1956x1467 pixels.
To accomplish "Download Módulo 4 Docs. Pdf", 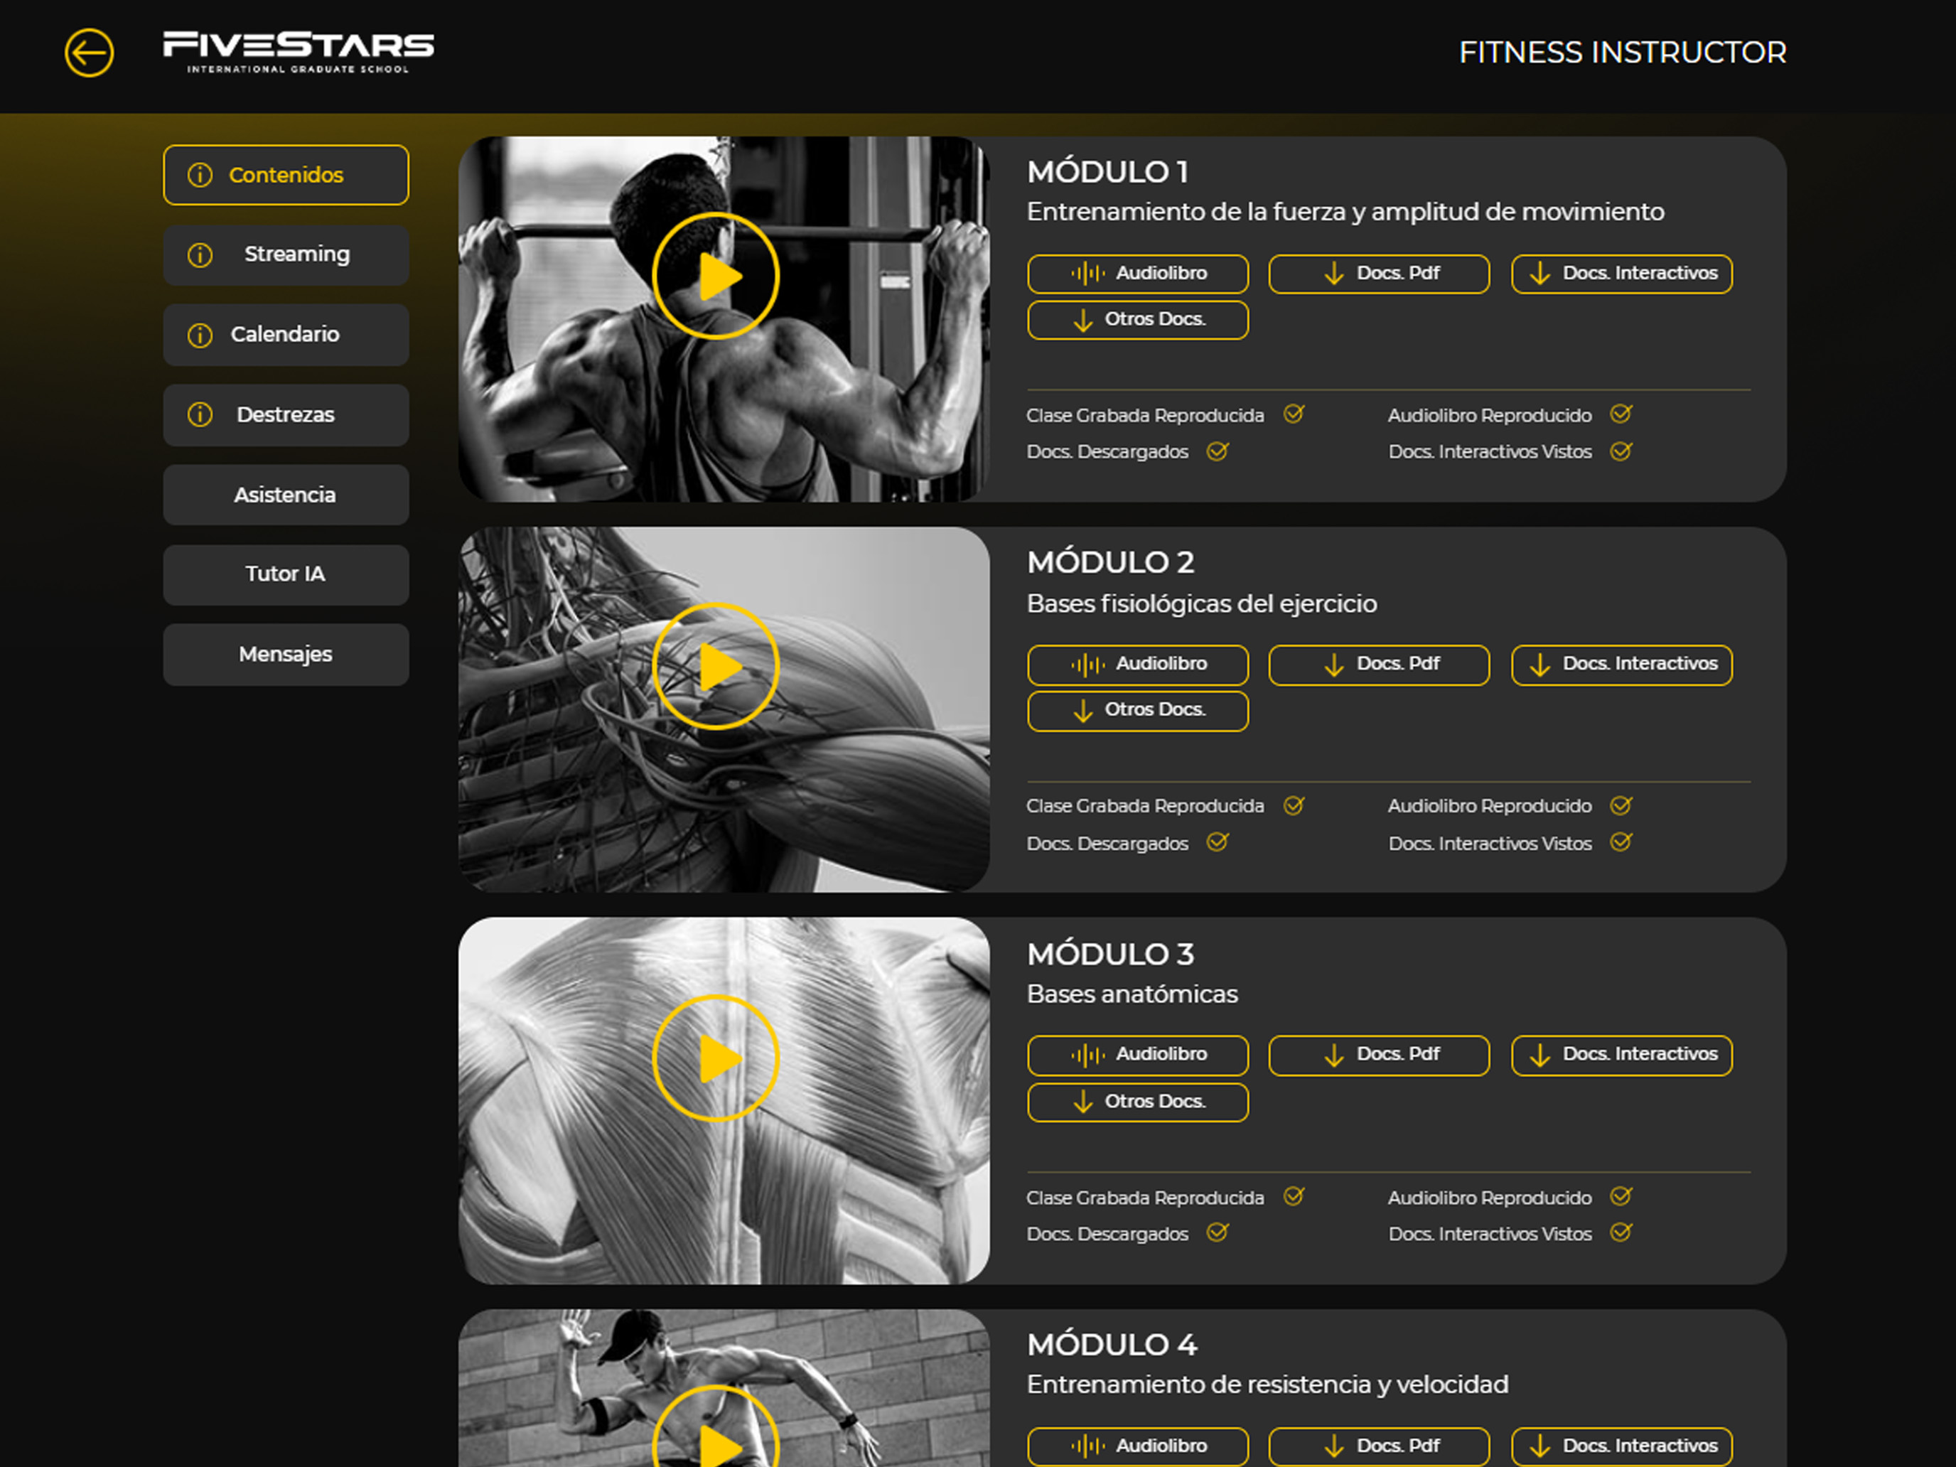I will coord(1380,1446).
